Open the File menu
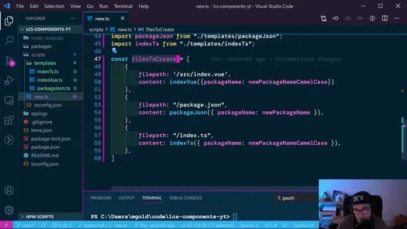Image resolution: width=407 pixels, height=229 pixels. 20,6
